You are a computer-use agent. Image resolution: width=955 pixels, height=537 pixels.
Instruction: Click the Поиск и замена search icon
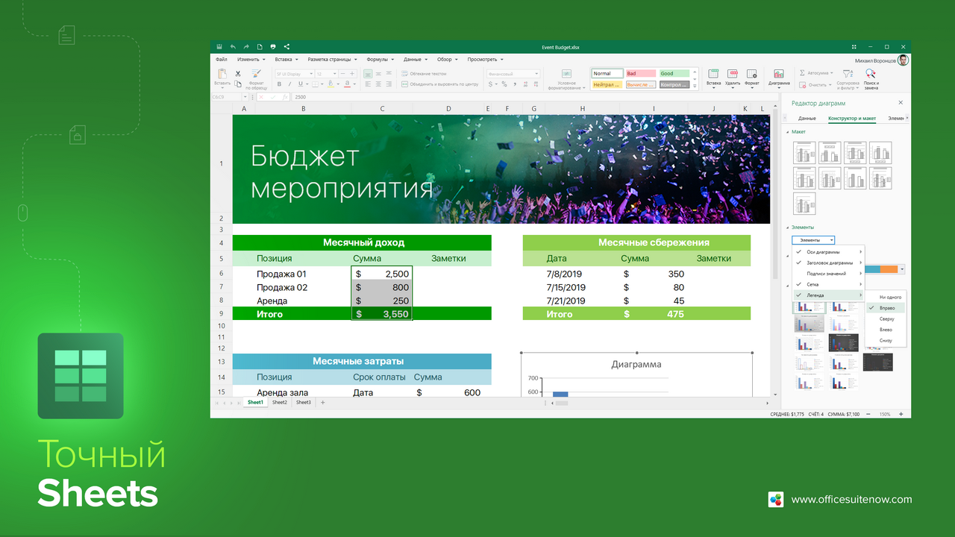coord(871,74)
